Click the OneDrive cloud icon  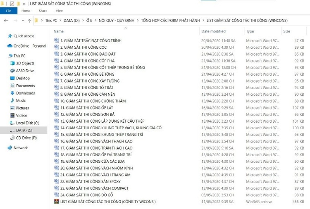point(10,46)
